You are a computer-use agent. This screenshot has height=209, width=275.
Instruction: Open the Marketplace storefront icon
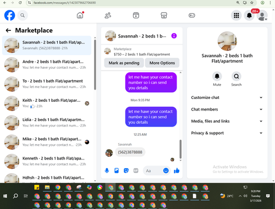coord(164,15)
